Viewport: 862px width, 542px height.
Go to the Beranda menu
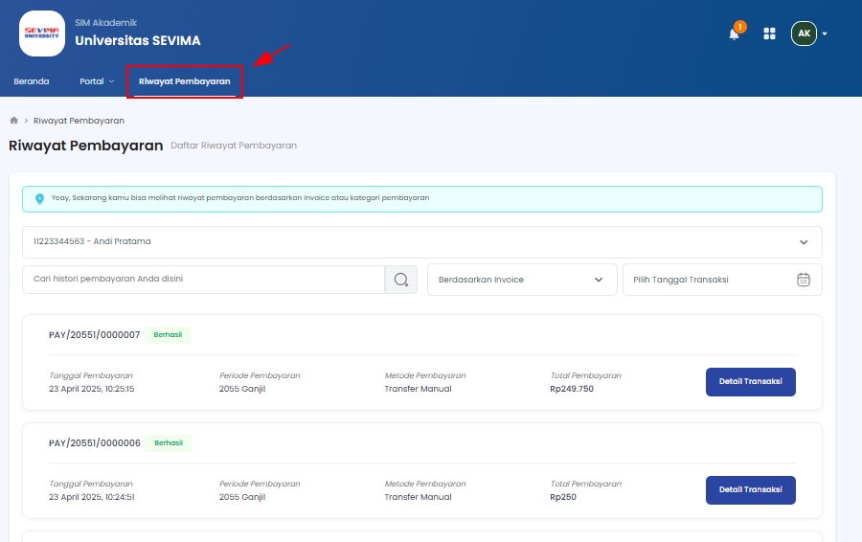pos(32,81)
